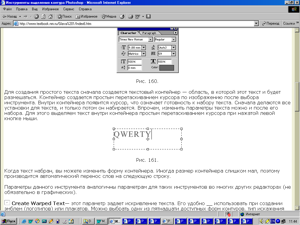Click the QWERTY text in the container

132,134
